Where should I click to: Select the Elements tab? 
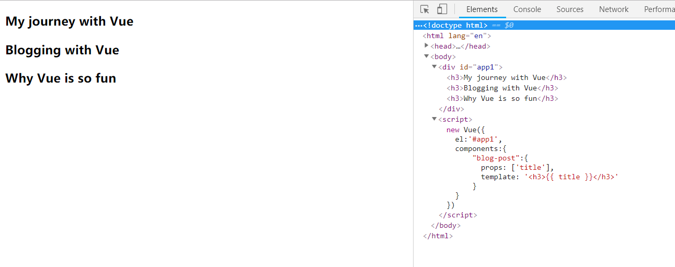(x=482, y=9)
